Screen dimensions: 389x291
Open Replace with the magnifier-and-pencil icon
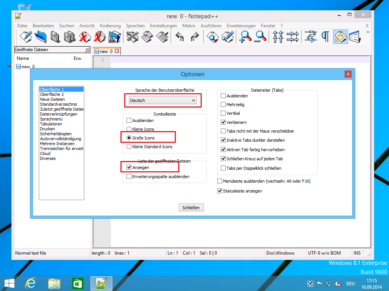tap(228, 37)
